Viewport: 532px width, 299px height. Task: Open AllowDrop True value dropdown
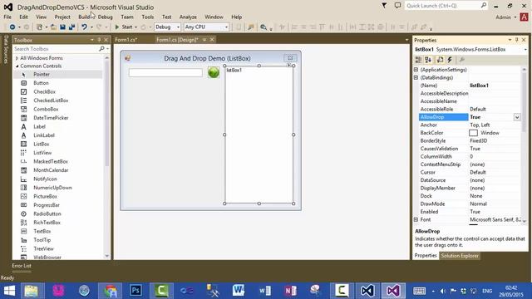(x=517, y=117)
